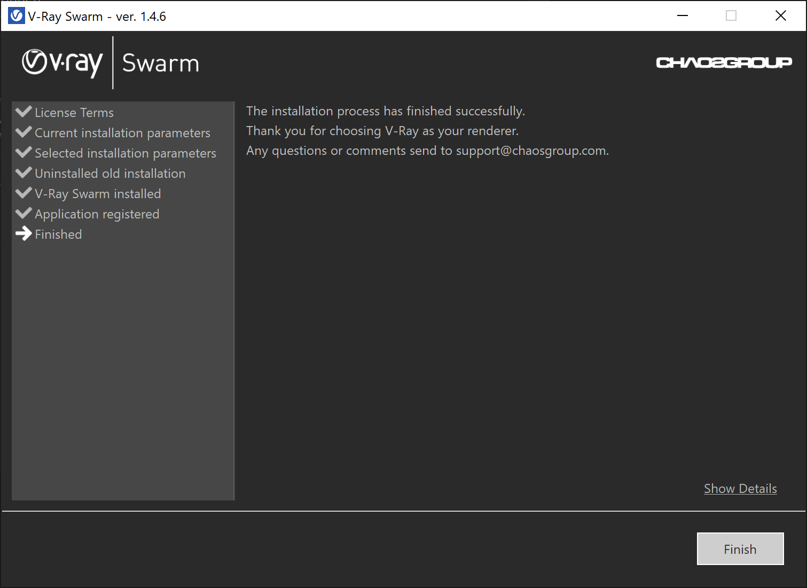807x588 pixels.
Task: Click the checkmark beside Selected installation parameters
Action: 24,152
